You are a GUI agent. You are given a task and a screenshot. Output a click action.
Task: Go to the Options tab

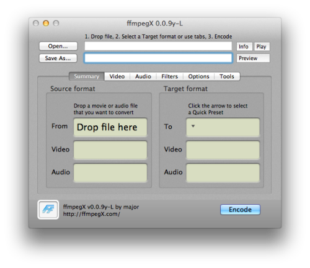tap(198, 76)
